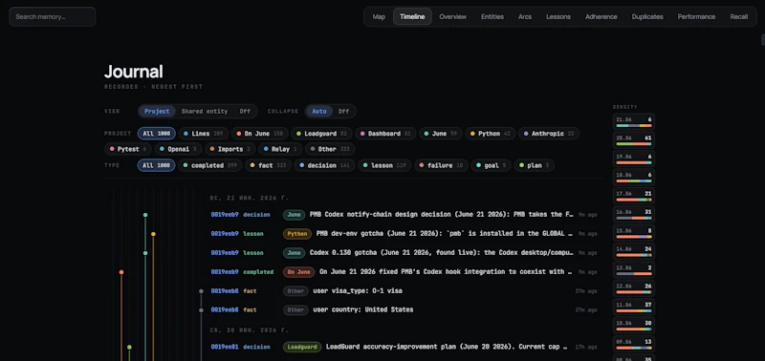Set view mode to Project
This screenshot has height=361, width=765.
tap(157, 111)
